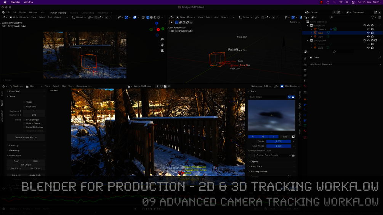Toggle Track_Origin eye visibility button

click(x=290, y=97)
